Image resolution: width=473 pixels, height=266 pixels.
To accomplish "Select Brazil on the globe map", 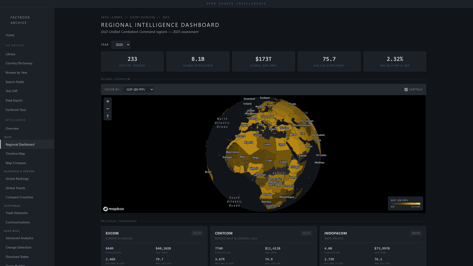I will 208,171.
